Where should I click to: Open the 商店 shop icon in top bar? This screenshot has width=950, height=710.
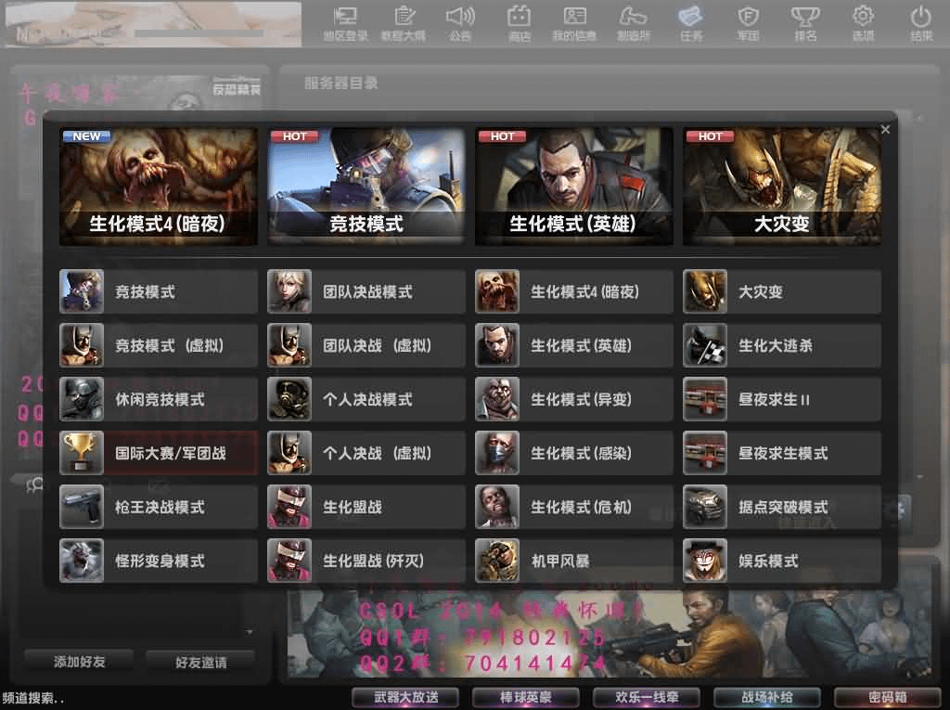pos(520,23)
